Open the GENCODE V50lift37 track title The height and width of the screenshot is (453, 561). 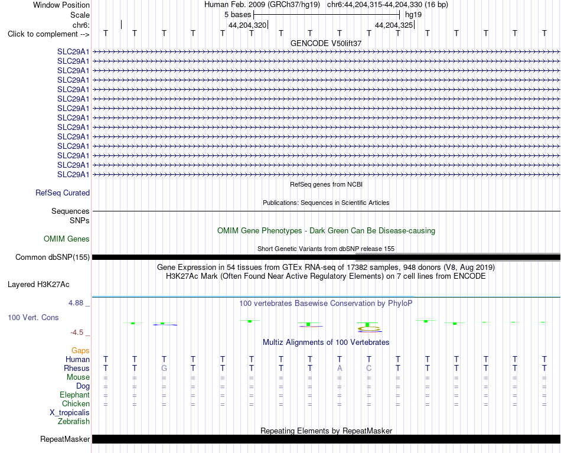[326, 43]
